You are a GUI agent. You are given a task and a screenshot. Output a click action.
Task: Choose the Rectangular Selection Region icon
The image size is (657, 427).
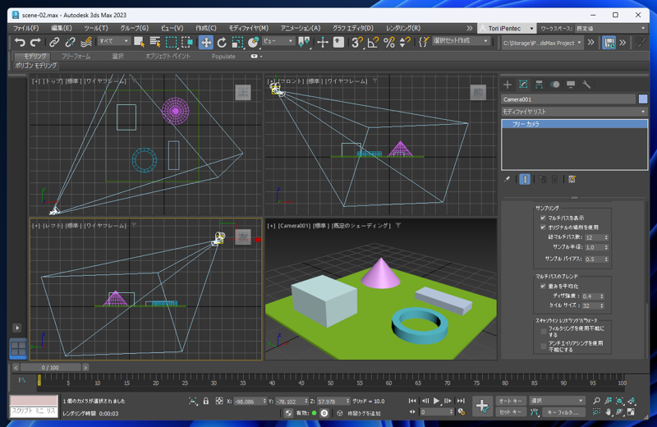(x=171, y=43)
